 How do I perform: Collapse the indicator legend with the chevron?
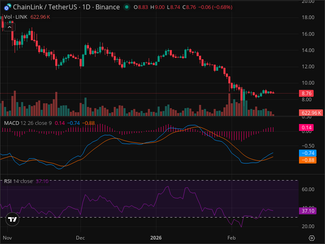(x=9, y=27)
